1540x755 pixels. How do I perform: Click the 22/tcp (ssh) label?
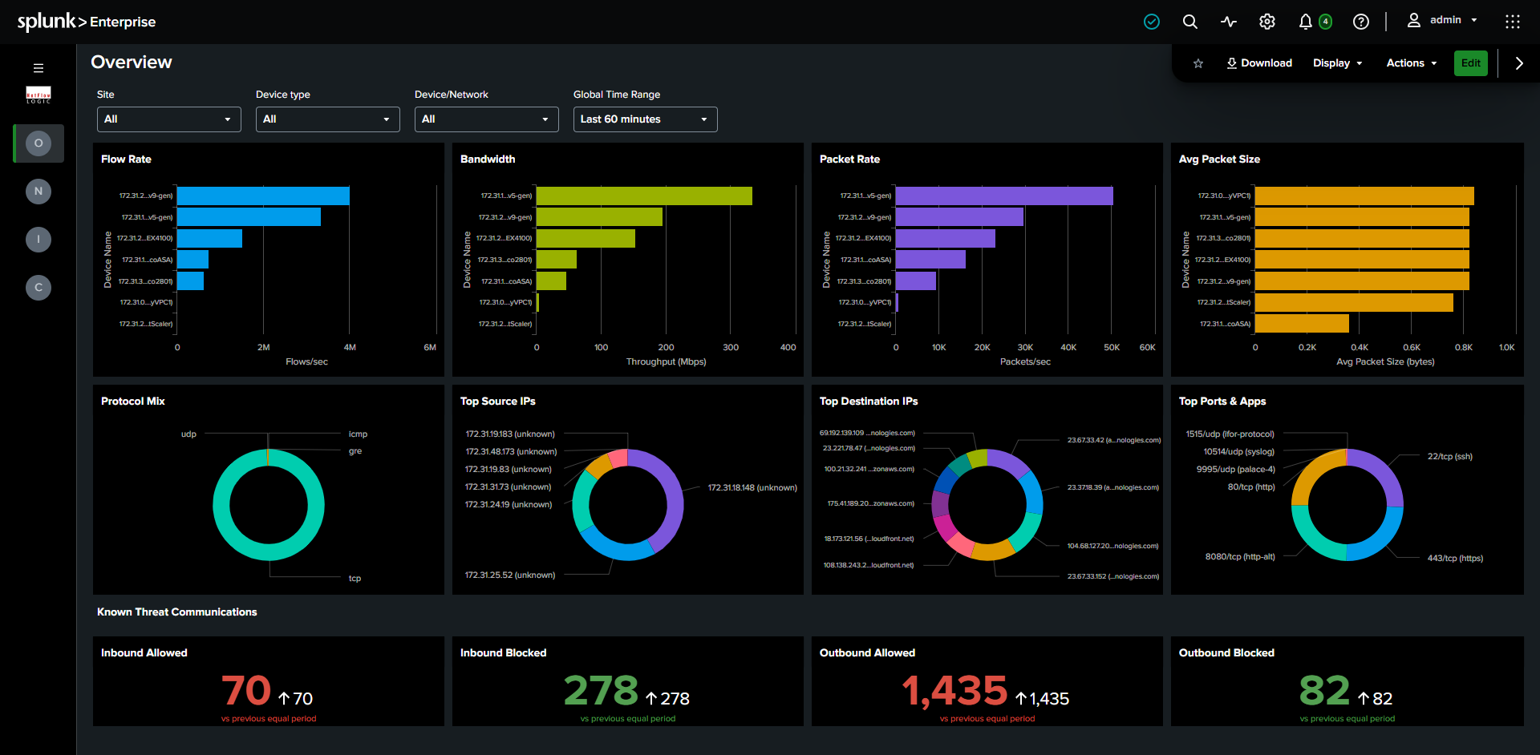point(1450,457)
